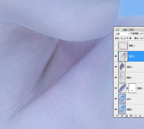This screenshot has height=129, width=144.
Task: Click the 填充 fill label
Action: pos(137,38)
